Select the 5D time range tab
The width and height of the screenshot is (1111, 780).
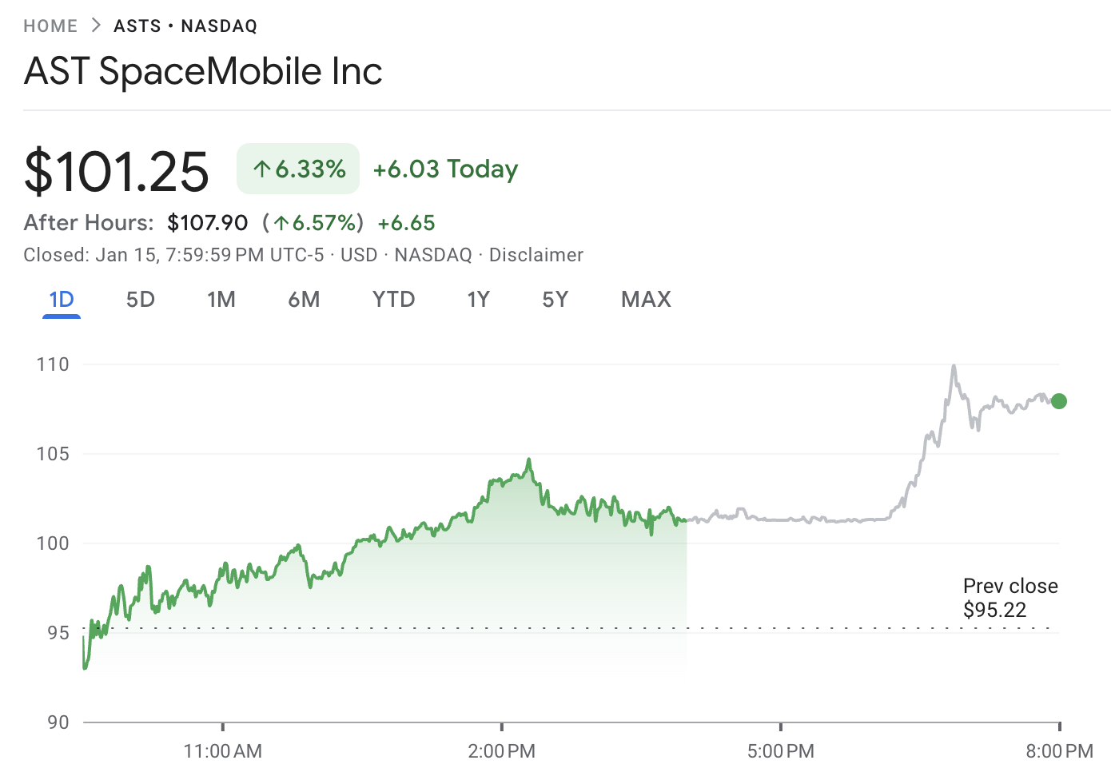tap(140, 299)
